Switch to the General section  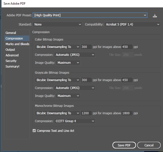click(x=17, y=33)
